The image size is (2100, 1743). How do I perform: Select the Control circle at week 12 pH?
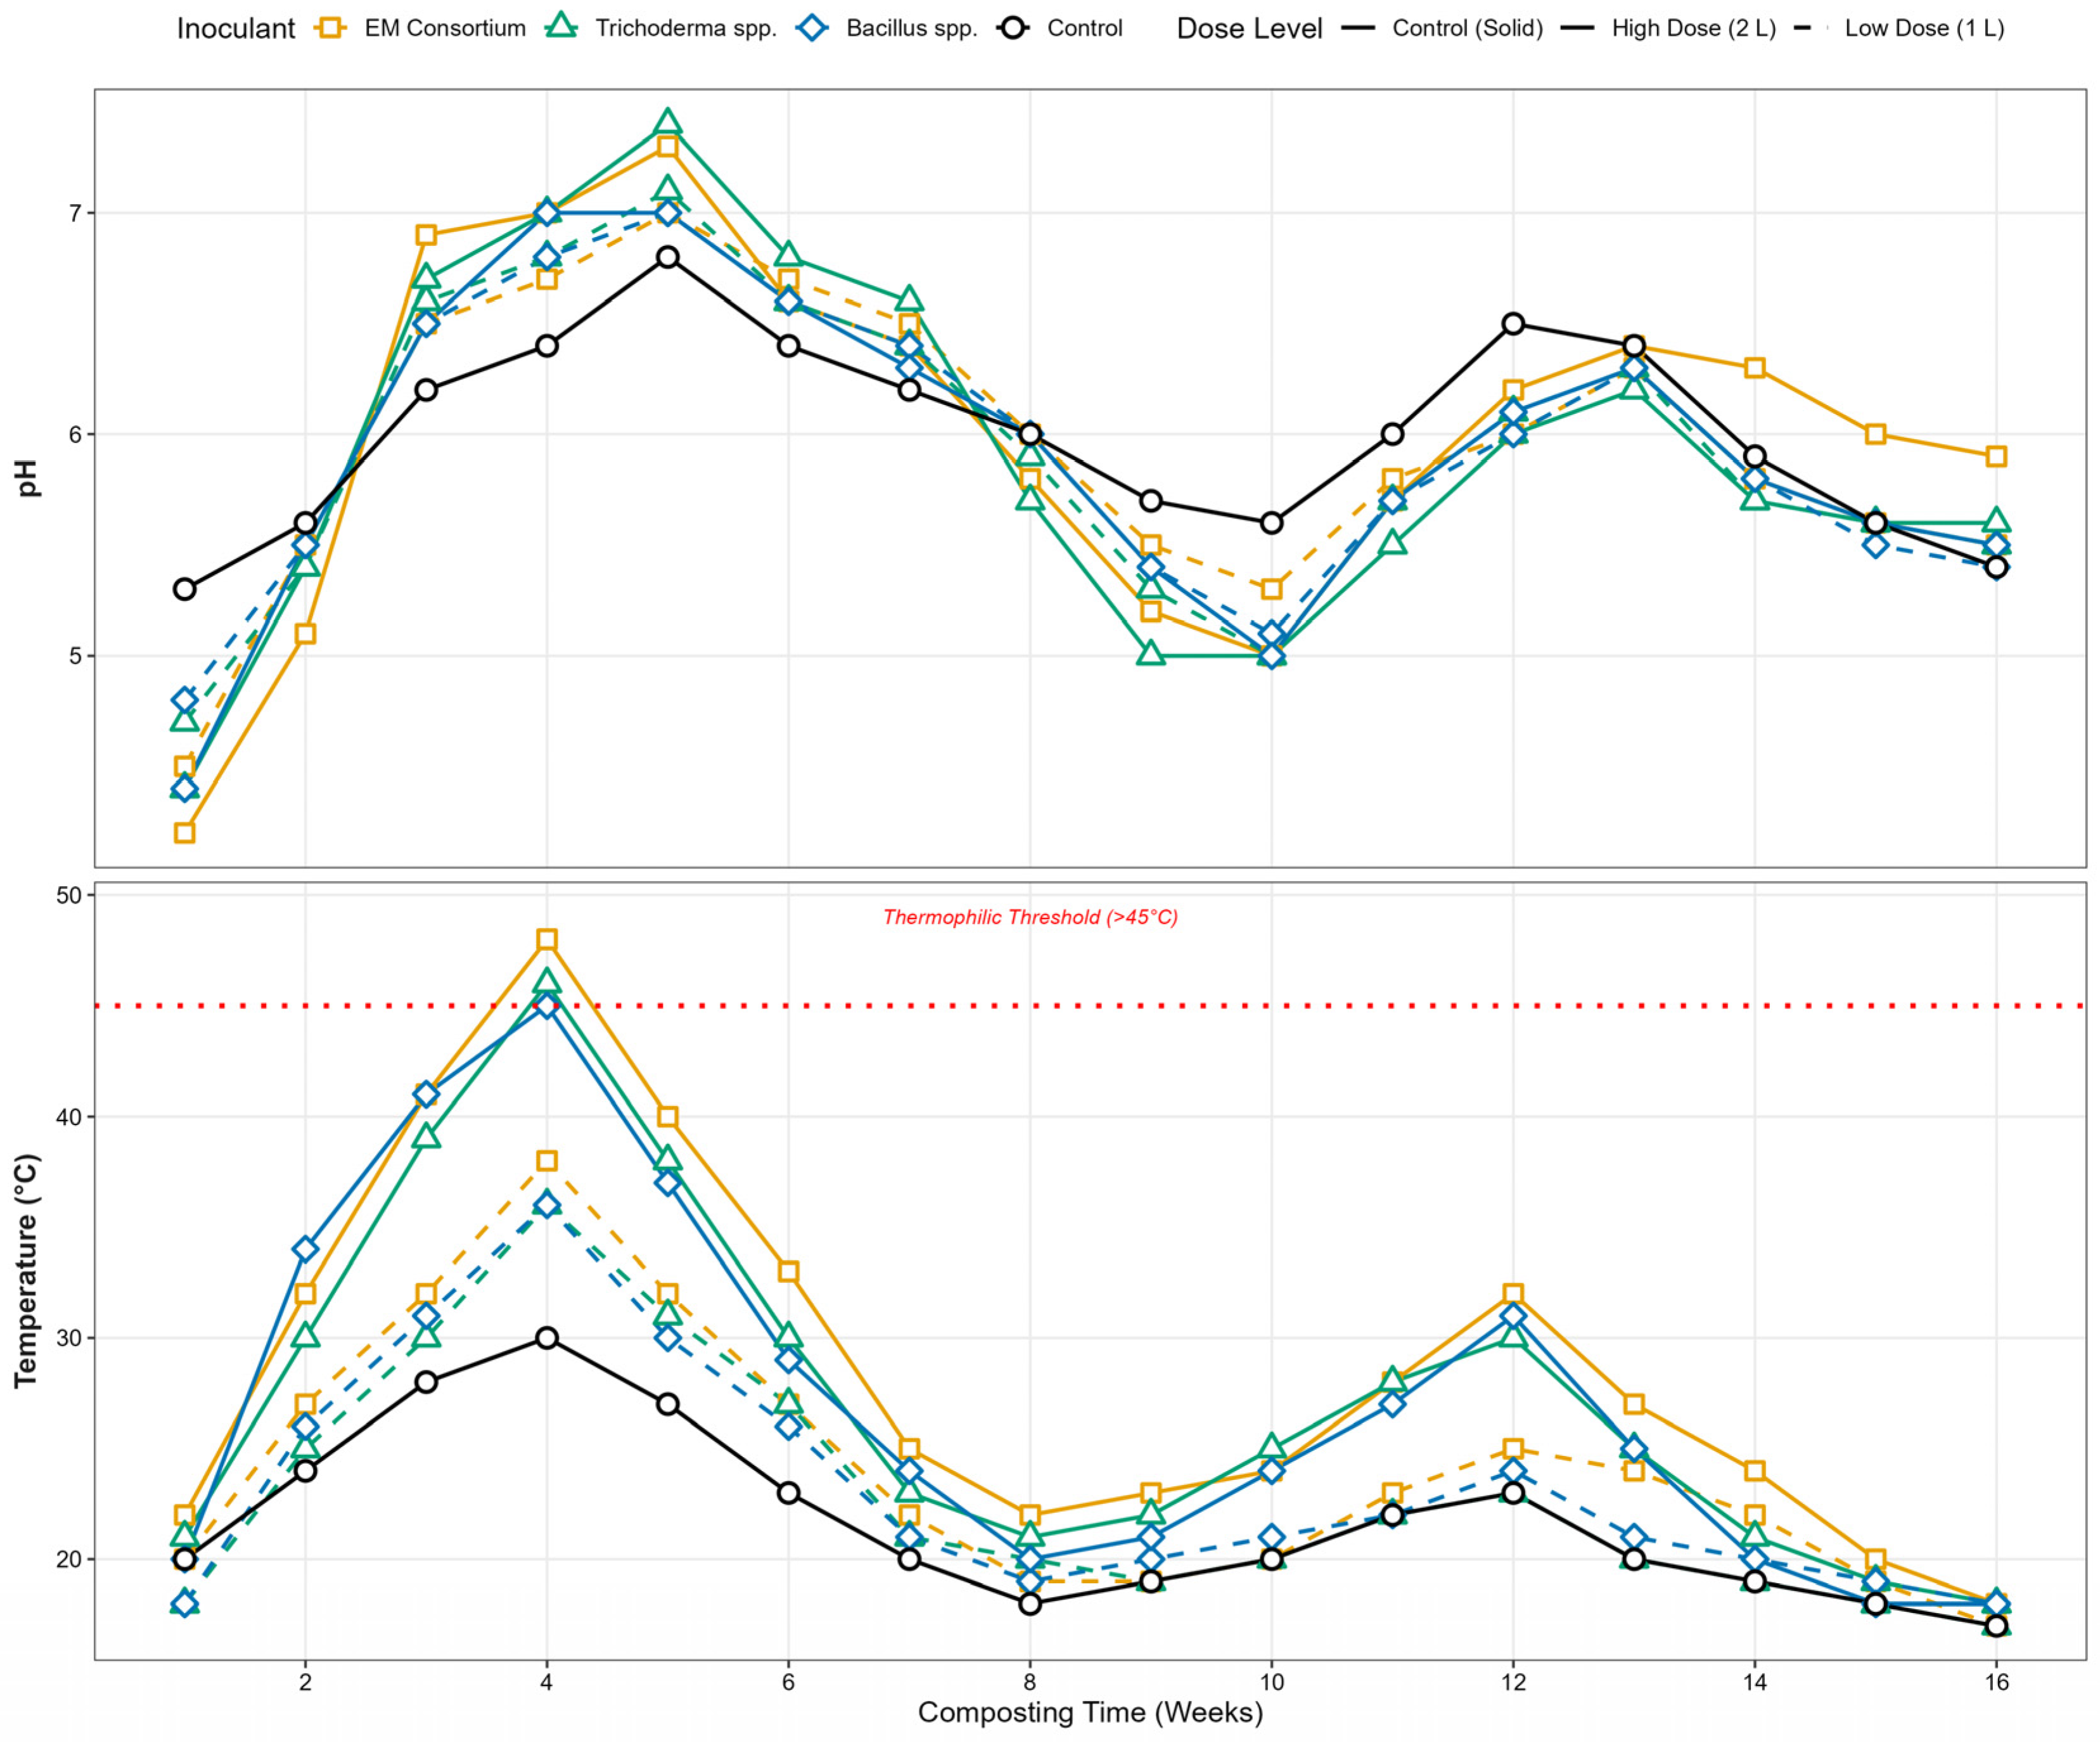(1513, 324)
